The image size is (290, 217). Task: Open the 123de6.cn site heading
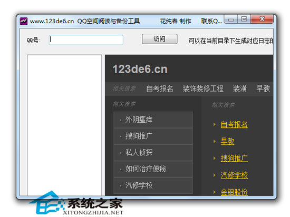click(140, 69)
